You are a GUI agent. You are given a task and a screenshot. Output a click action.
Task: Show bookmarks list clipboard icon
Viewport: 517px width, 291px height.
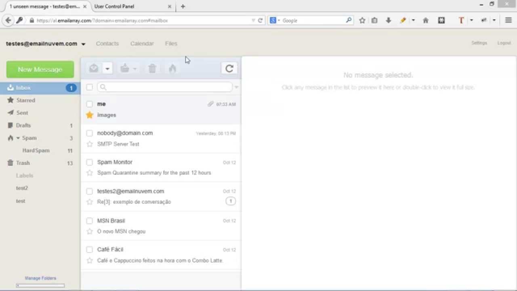pos(374,20)
